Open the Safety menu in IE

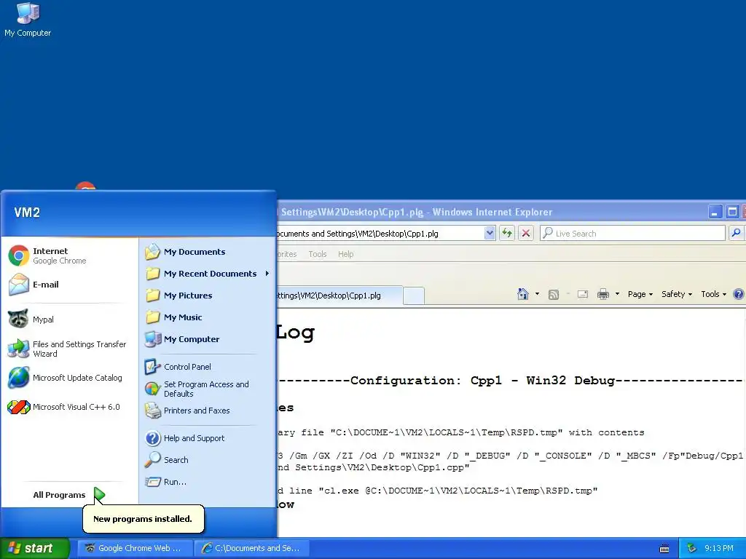click(x=677, y=294)
